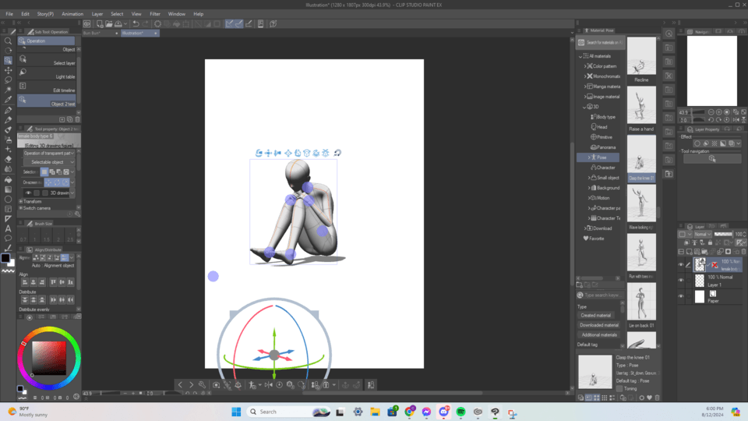Image resolution: width=748 pixels, height=421 pixels.
Task: Toggle eye icon beside 3D drawing figure
Action: (28, 193)
